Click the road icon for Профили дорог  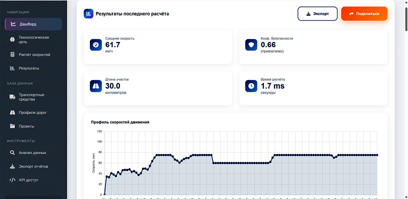coord(12,113)
